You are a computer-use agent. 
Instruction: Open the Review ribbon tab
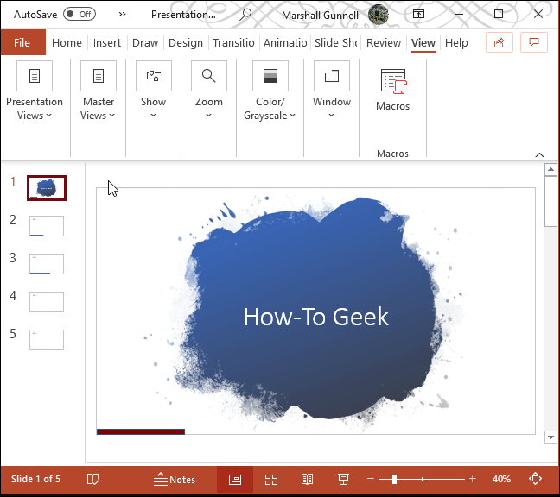coord(383,43)
